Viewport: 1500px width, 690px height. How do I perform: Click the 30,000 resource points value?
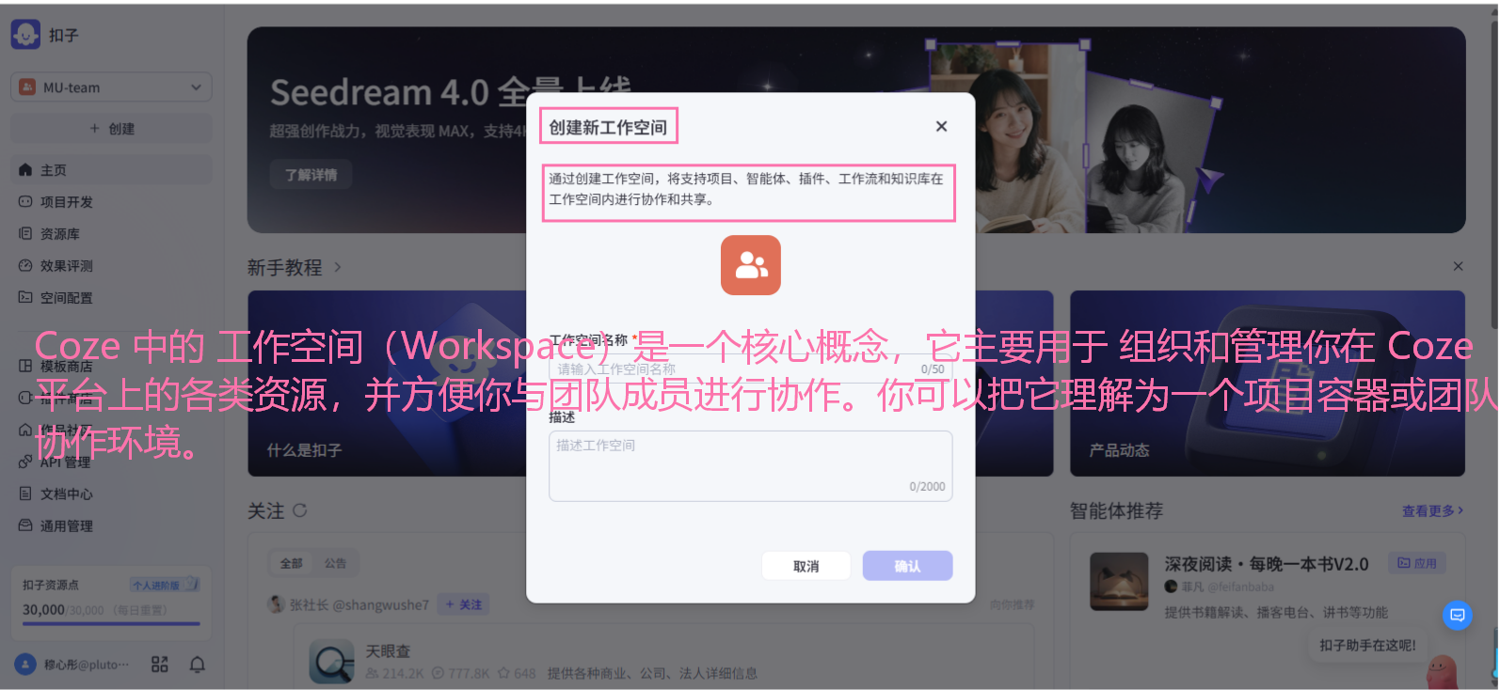[43, 609]
